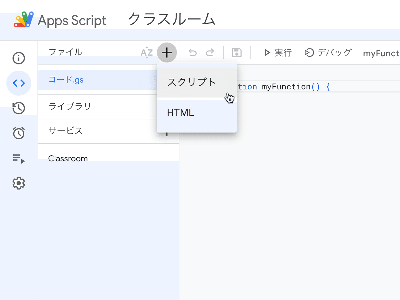
Task: Click myFunction() in the code editor
Action: (x=291, y=87)
